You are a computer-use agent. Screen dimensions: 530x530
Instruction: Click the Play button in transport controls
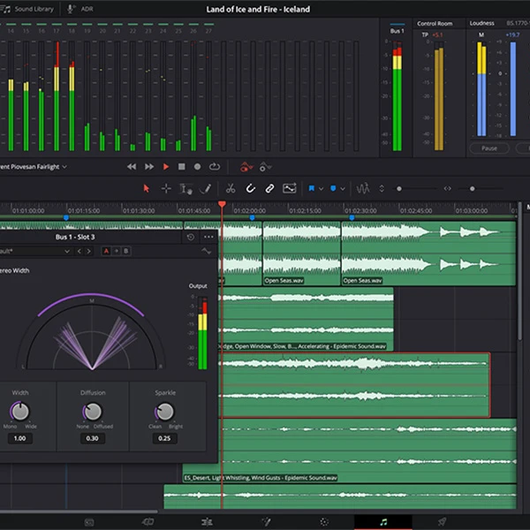165,166
